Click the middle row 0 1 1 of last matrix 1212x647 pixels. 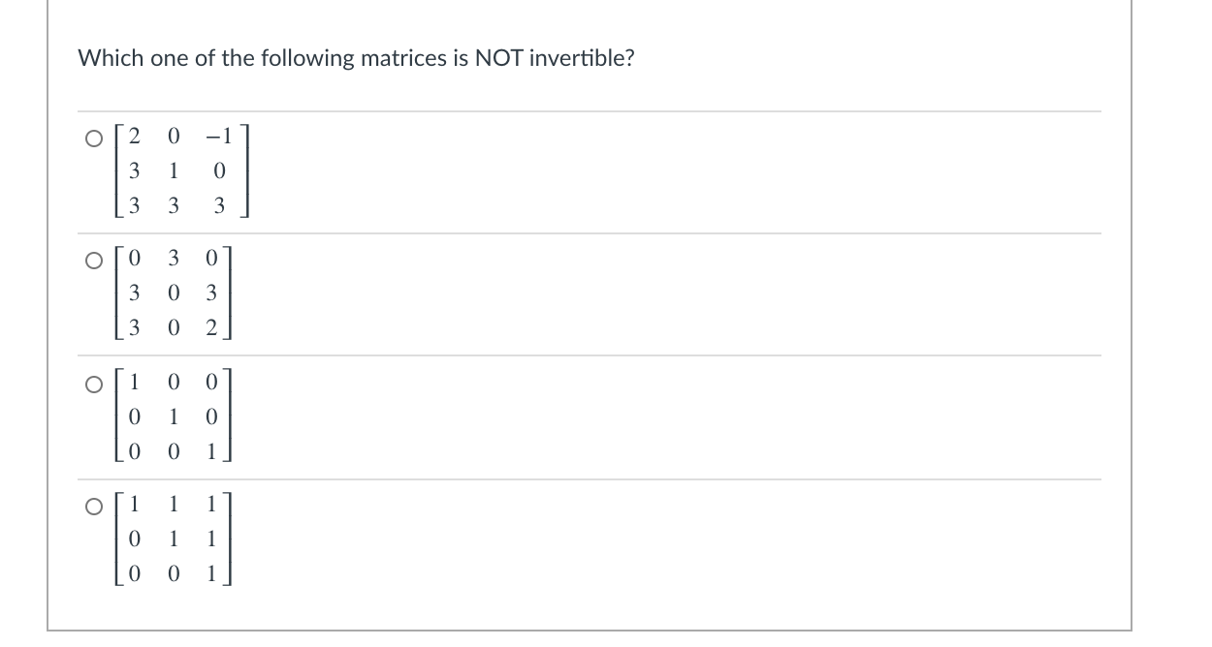(175, 539)
